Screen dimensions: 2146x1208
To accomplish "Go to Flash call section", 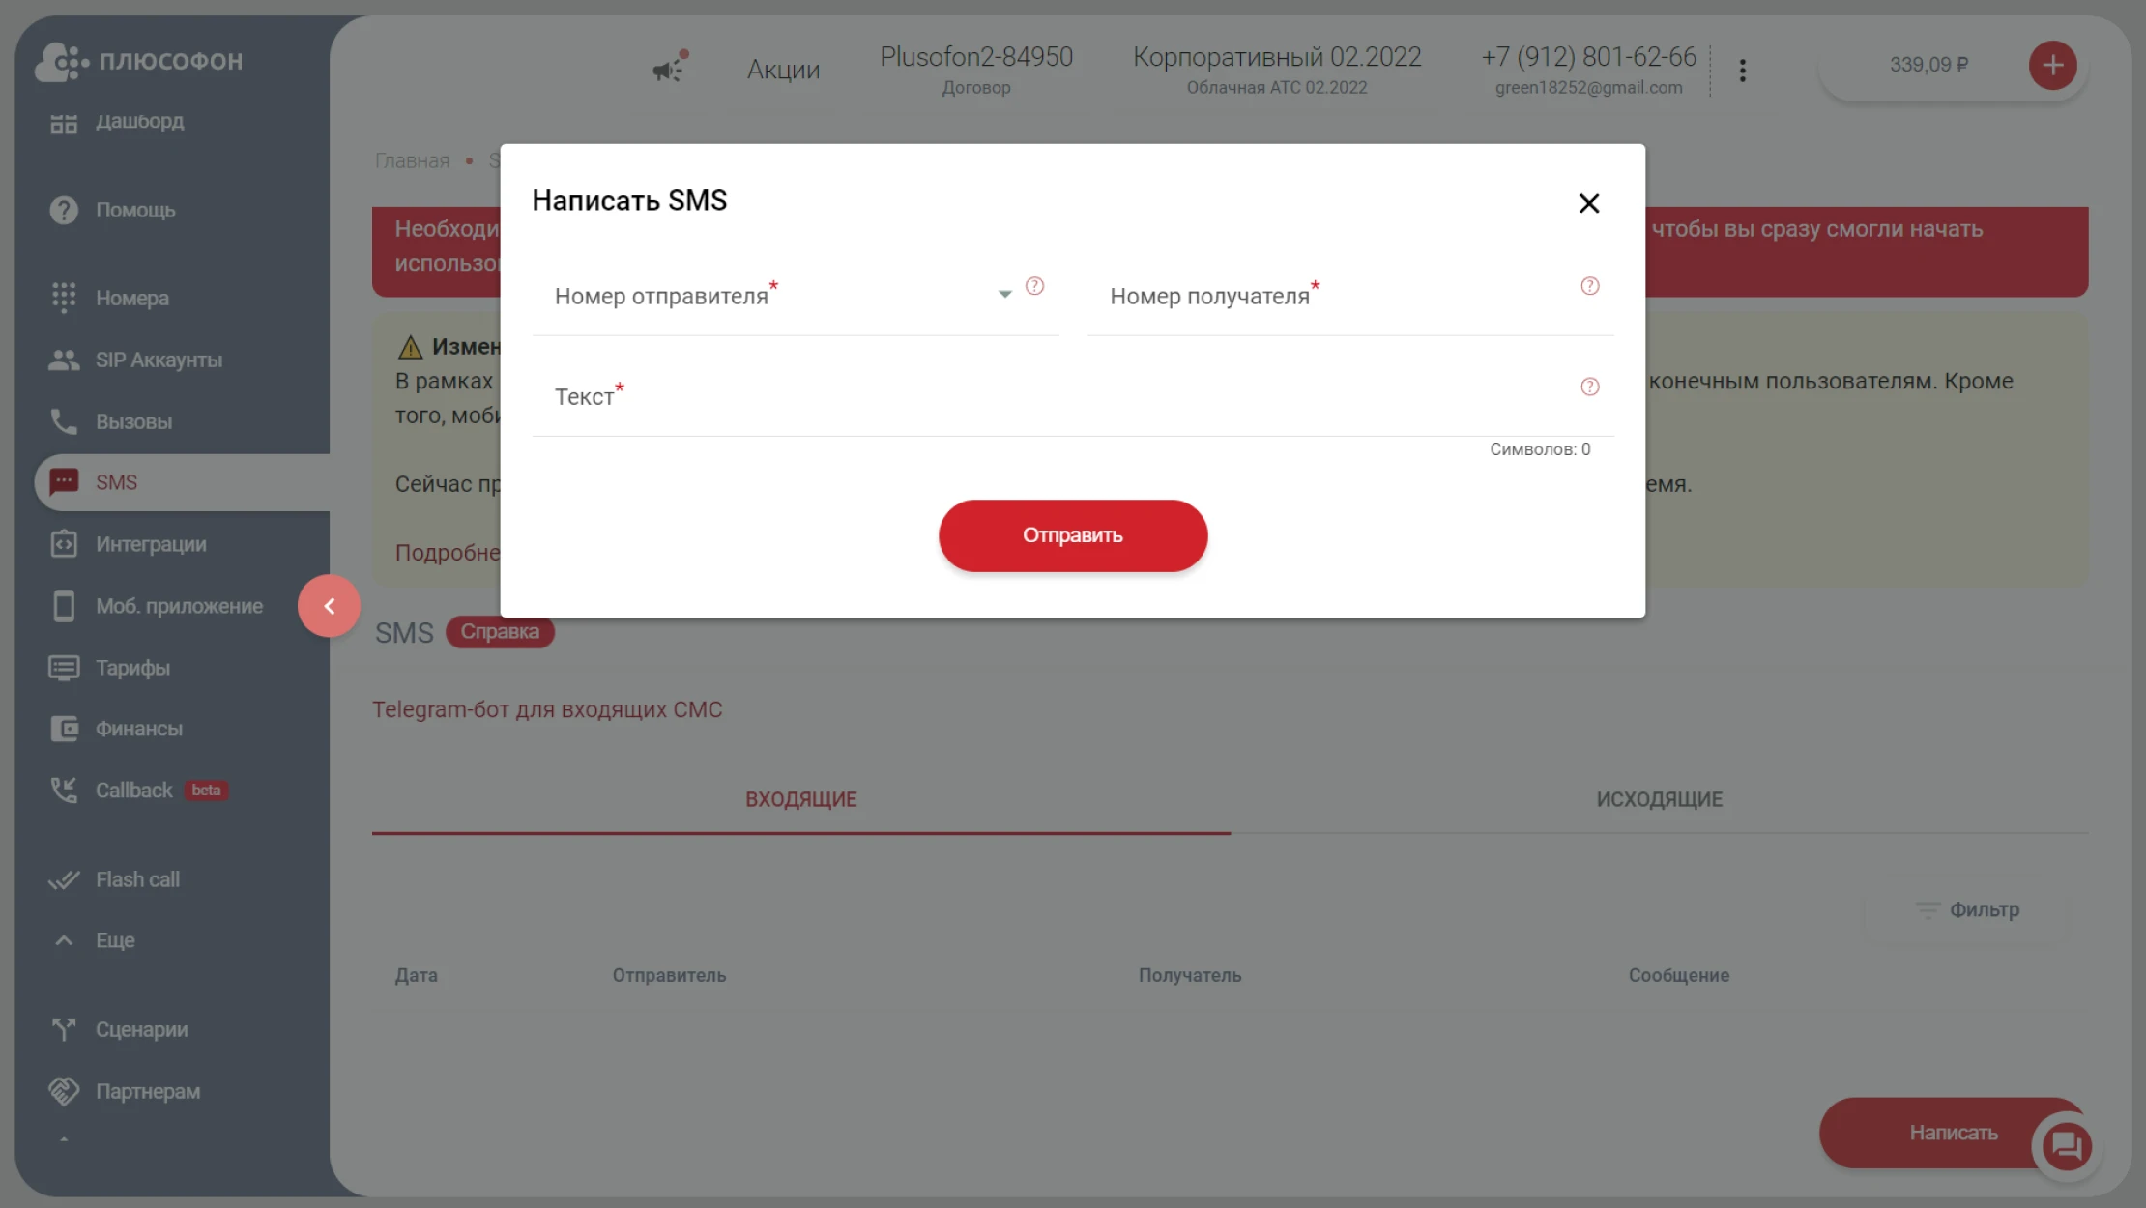I will (x=137, y=879).
